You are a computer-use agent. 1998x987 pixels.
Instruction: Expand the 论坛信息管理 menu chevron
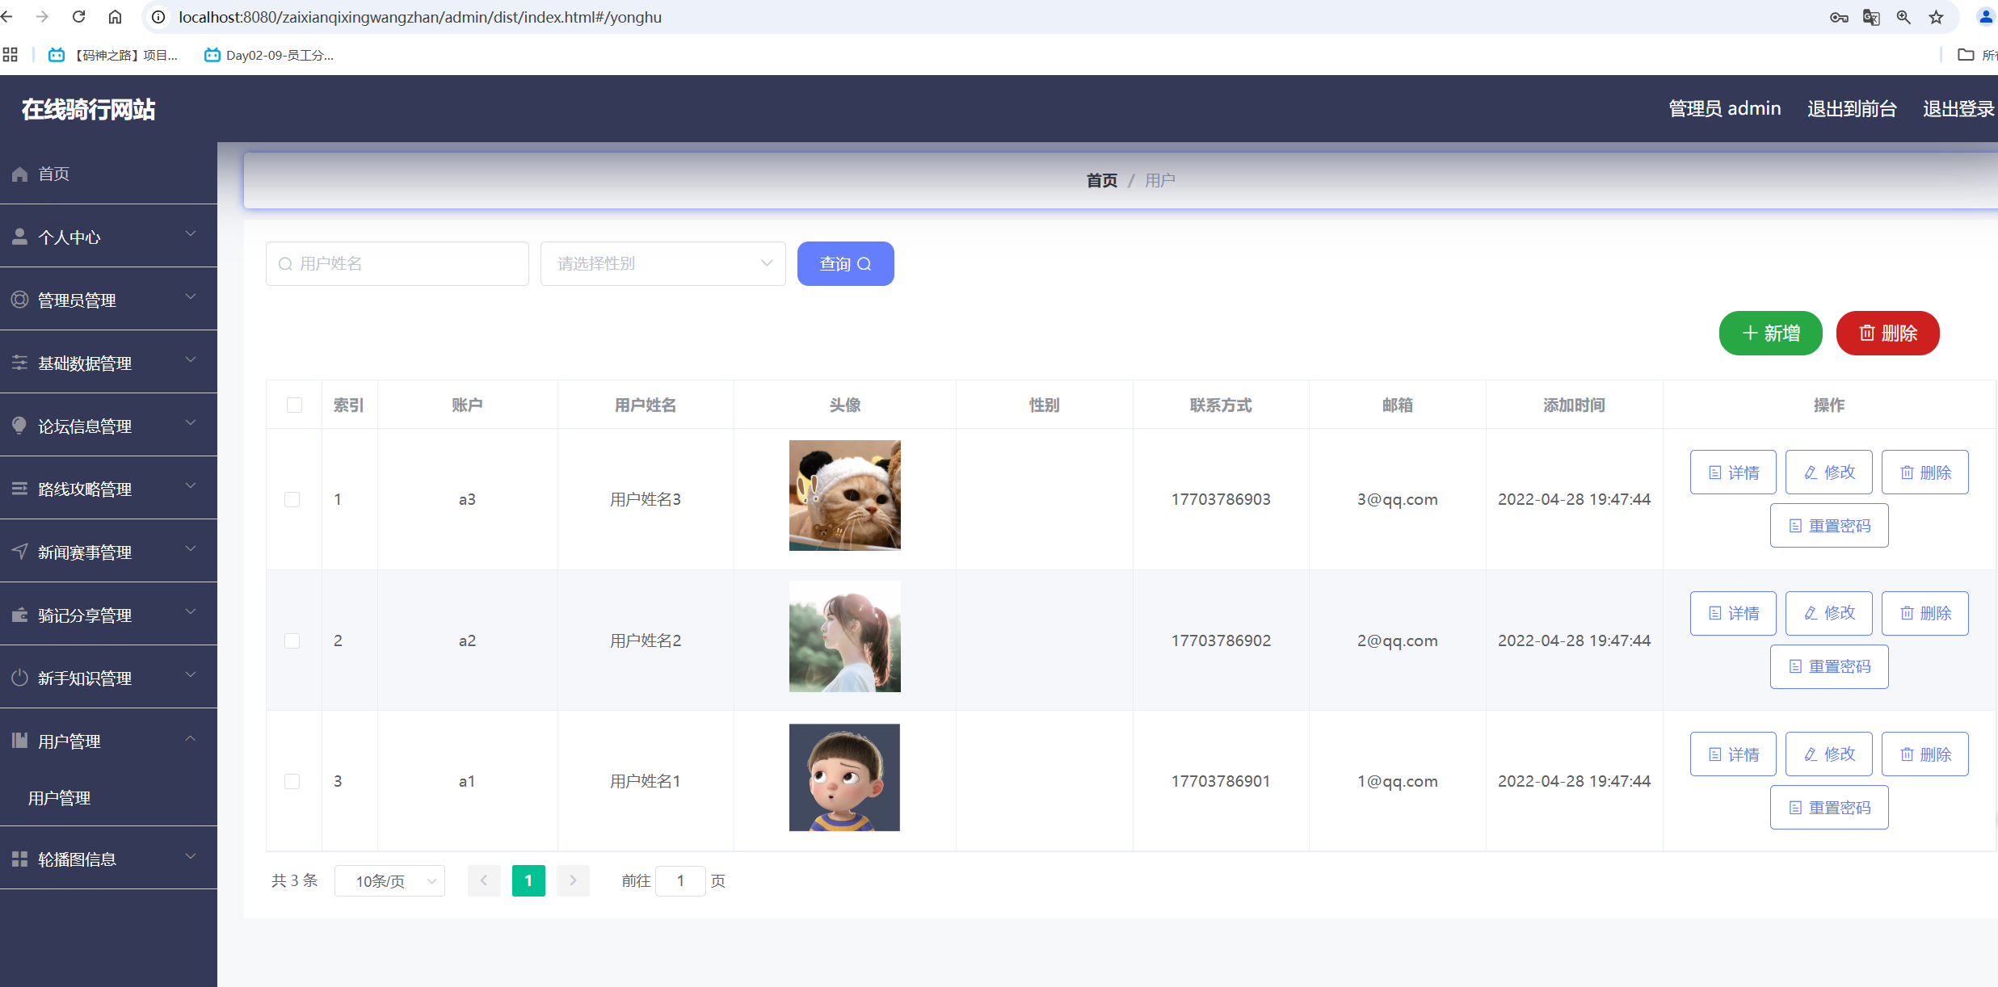(x=191, y=423)
